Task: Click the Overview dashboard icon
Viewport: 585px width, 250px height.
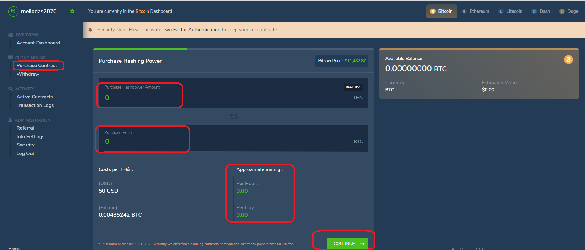Action: [11, 35]
